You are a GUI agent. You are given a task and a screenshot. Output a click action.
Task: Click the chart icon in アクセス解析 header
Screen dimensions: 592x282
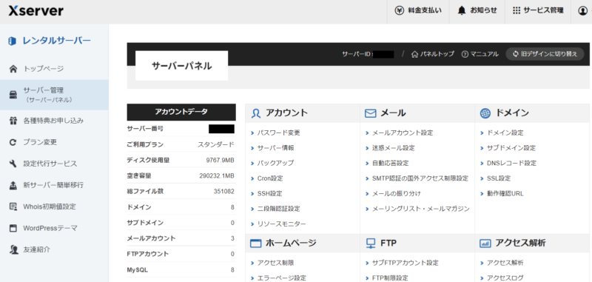click(485, 243)
